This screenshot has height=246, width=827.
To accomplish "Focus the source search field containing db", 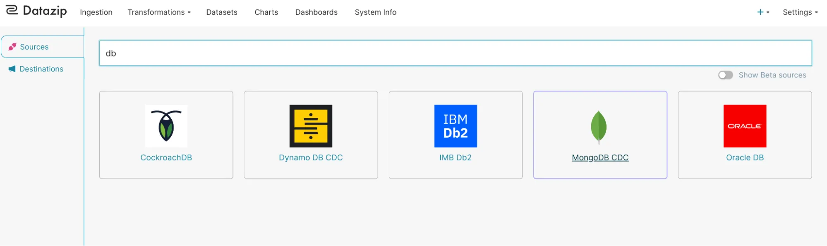I will tap(455, 53).
